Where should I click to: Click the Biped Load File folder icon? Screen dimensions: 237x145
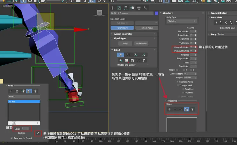click(x=126, y=60)
